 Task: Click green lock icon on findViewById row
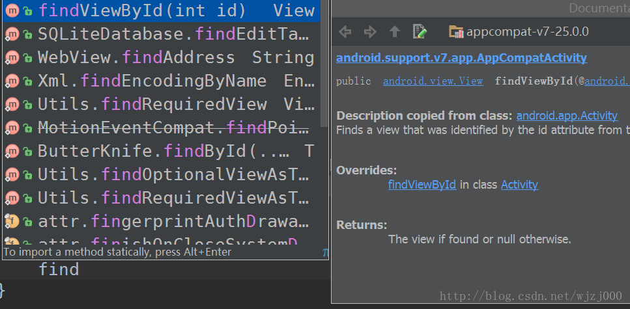pyautogui.click(x=27, y=11)
